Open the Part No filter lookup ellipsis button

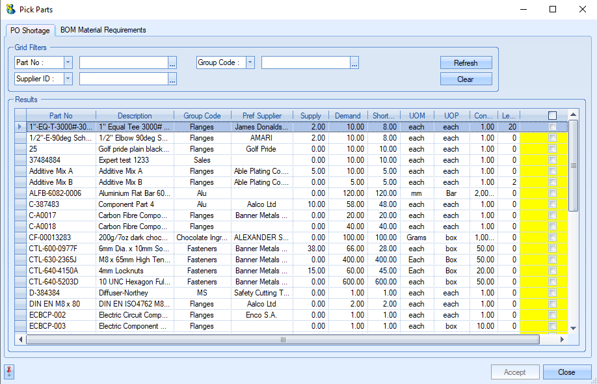point(172,63)
